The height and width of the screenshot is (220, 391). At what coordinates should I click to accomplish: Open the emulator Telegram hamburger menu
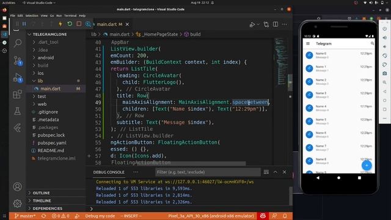[x=308, y=43]
